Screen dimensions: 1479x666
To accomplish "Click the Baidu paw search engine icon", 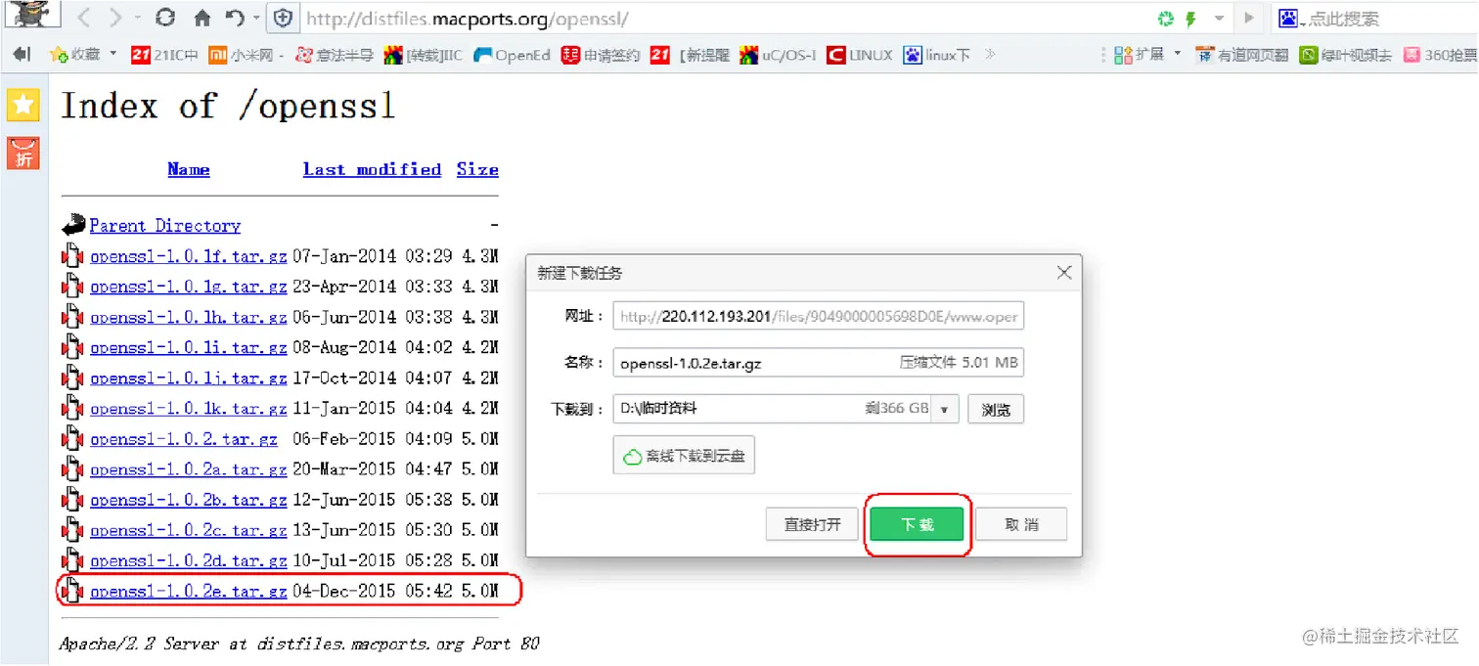I will coord(1288,18).
